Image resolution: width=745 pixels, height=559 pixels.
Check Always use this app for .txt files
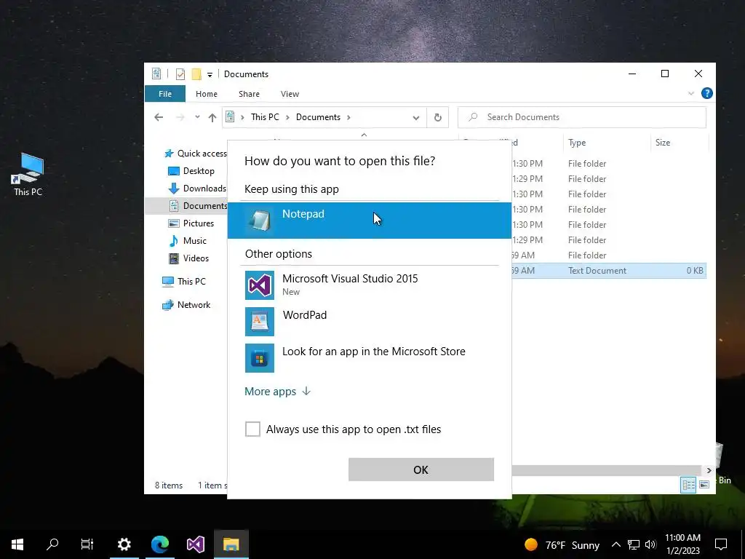[252, 429]
